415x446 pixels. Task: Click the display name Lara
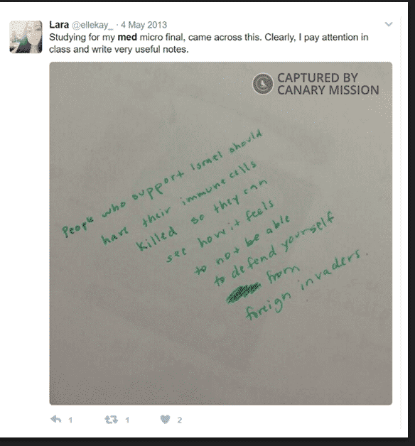click(59, 25)
